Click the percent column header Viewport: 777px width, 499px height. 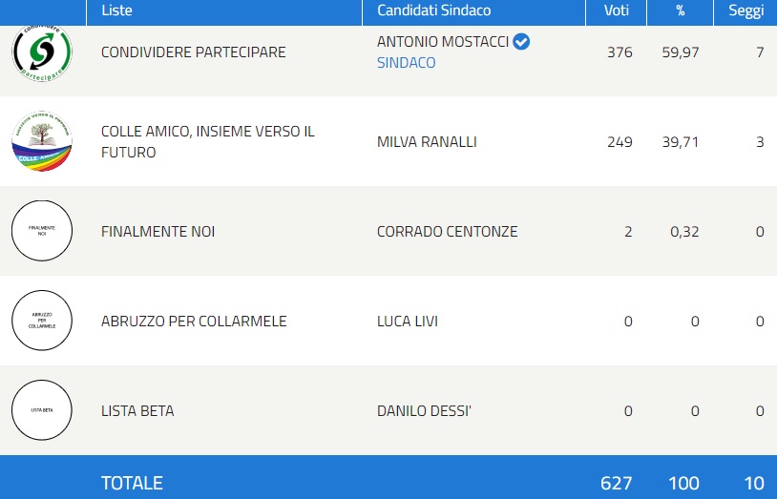[681, 10]
